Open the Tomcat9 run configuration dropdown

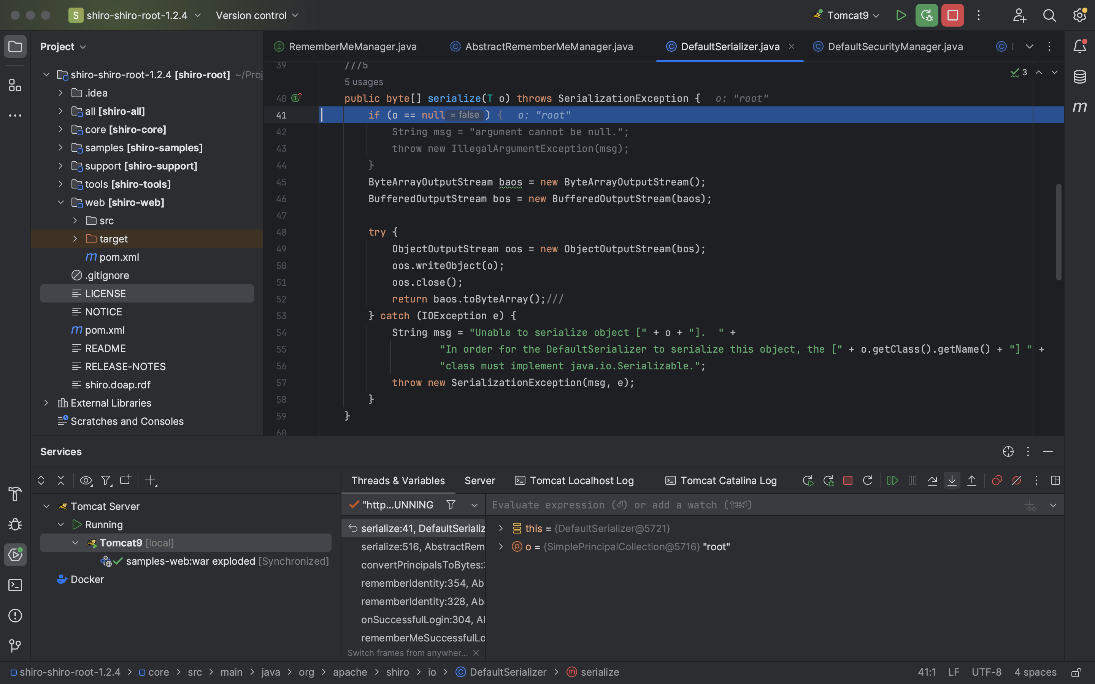coord(846,15)
